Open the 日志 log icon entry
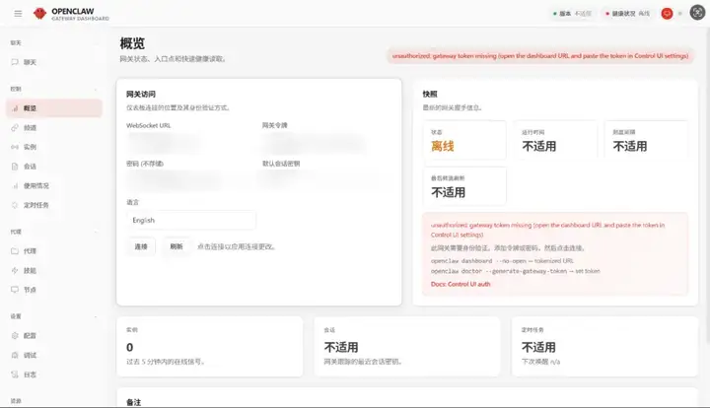Image resolution: width=710 pixels, height=408 pixels. point(54,374)
